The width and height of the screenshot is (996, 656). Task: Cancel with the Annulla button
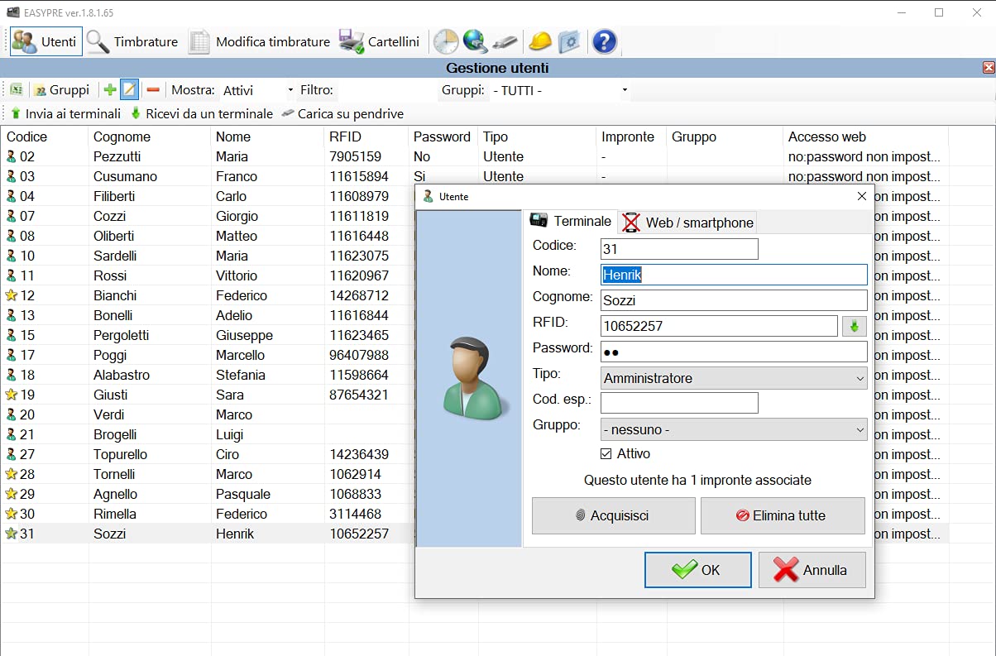[812, 570]
